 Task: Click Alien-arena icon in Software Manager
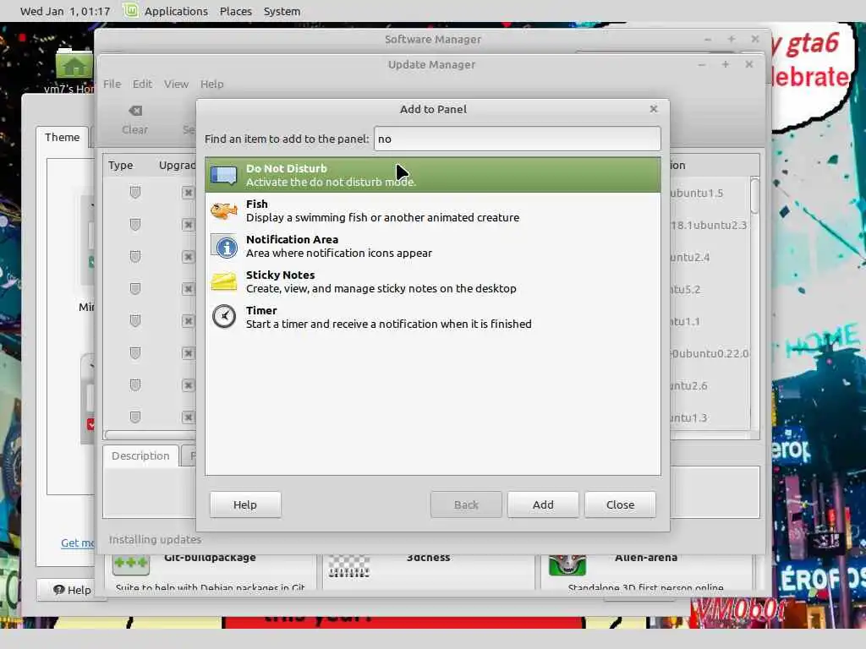click(x=567, y=565)
